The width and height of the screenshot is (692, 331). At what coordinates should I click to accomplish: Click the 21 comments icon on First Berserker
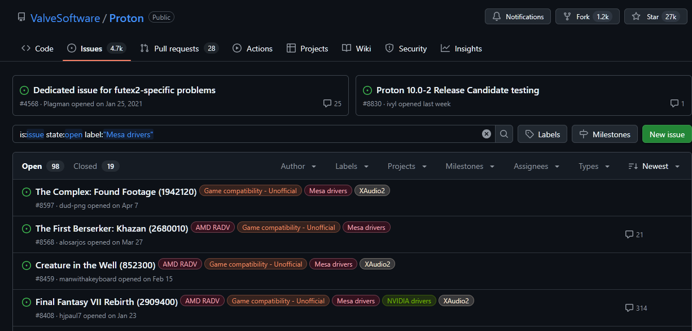(x=634, y=234)
